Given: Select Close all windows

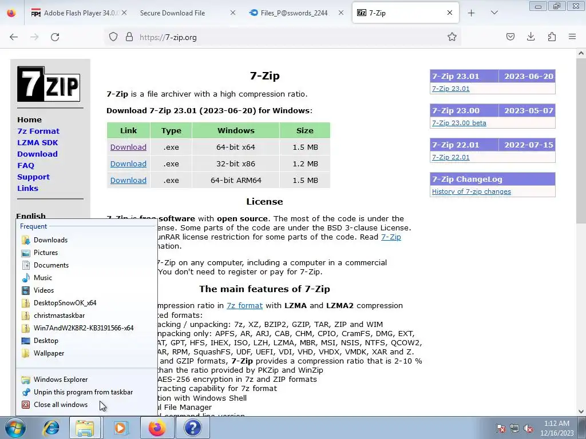Looking at the screenshot, I should click(87, 405).
